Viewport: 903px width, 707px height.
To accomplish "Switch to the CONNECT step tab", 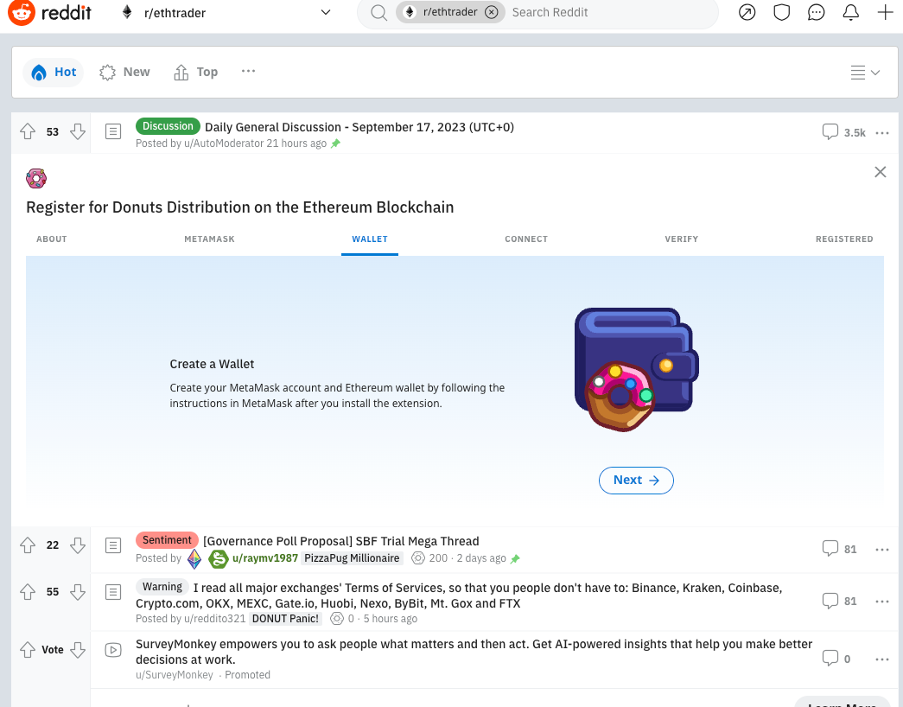I will pyautogui.click(x=526, y=239).
